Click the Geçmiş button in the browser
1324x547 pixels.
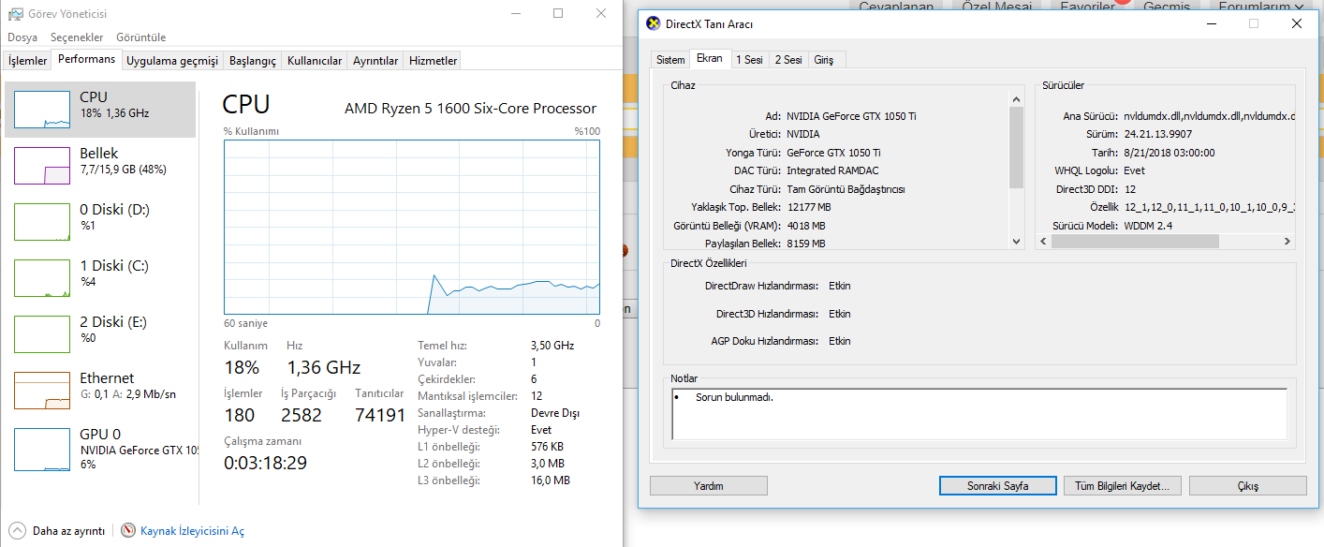(1167, 7)
